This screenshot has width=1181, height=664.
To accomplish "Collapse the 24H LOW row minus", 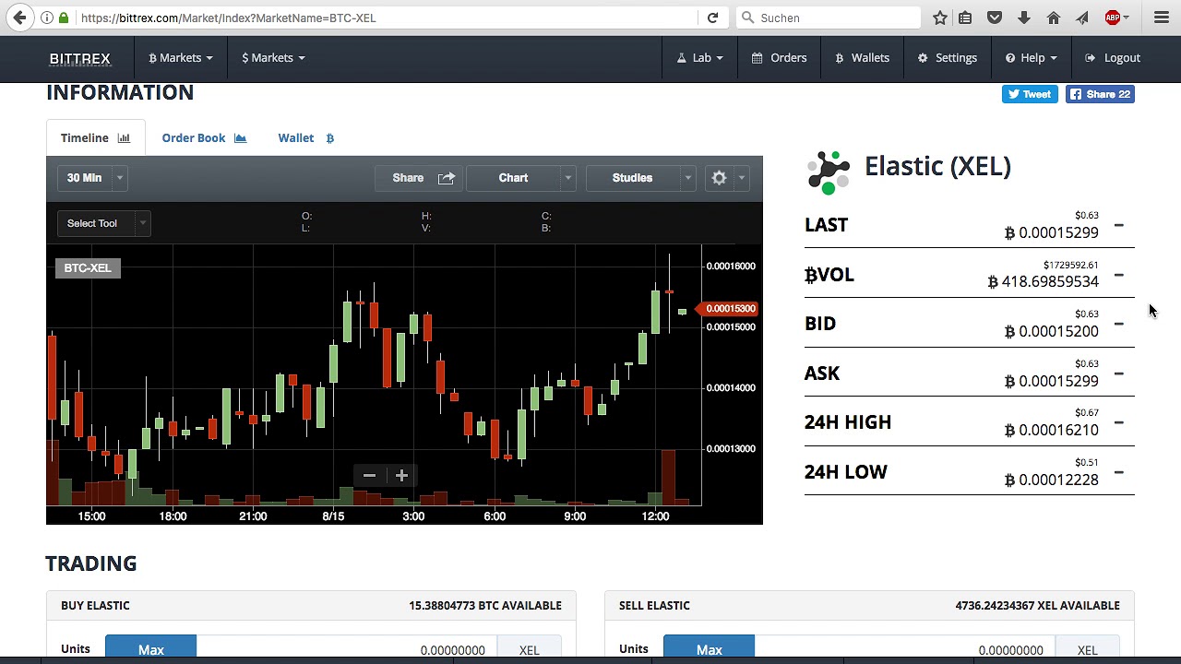I will click(1118, 472).
